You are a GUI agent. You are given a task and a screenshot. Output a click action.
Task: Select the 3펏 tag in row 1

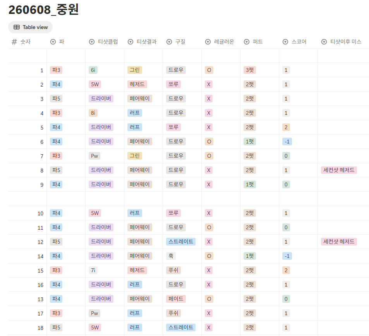tap(250, 70)
